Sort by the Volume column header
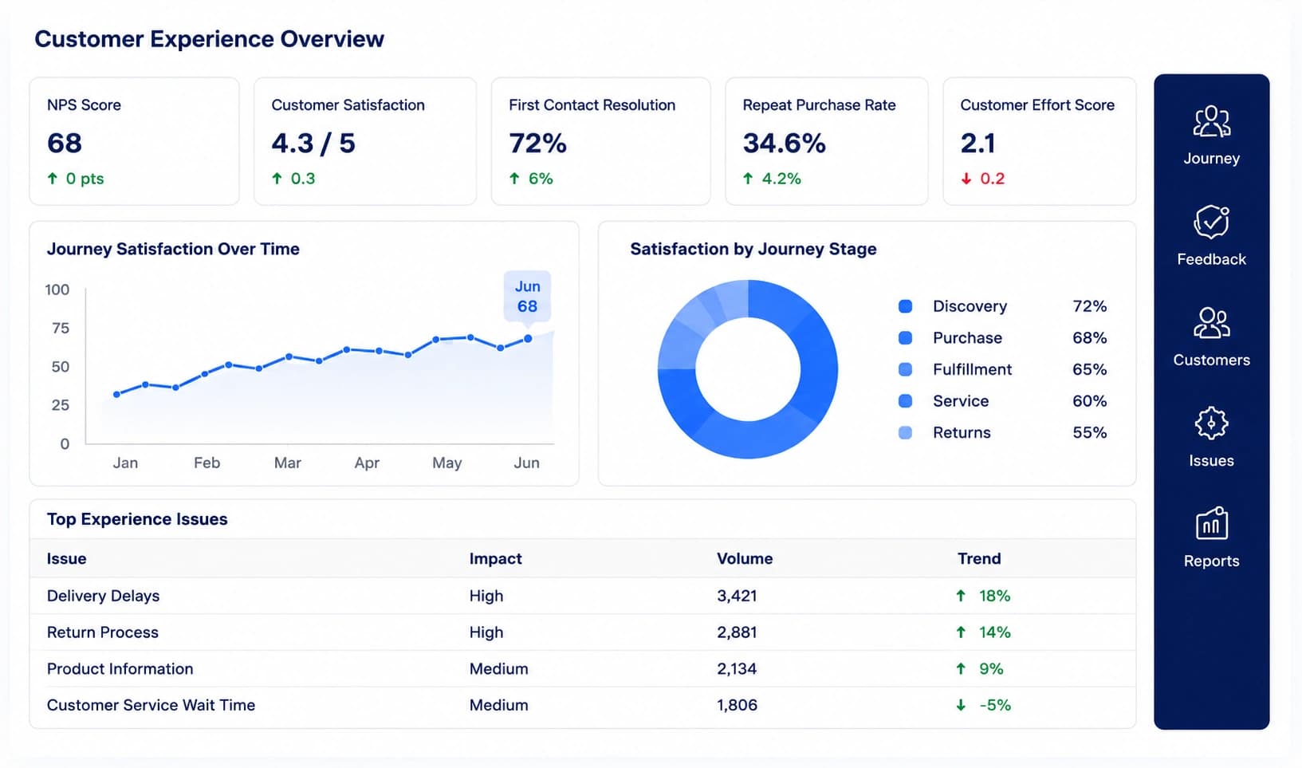 click(x=745, y=559)
